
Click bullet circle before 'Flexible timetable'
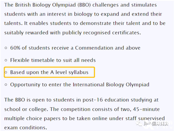pyautogui.click(x=6, y=60)
